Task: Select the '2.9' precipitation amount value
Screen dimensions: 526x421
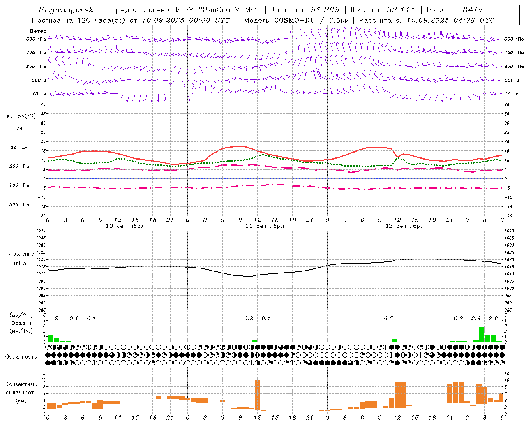Action: coord(476,319)
